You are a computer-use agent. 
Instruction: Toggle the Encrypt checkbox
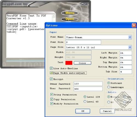click(x=51, y=79)
